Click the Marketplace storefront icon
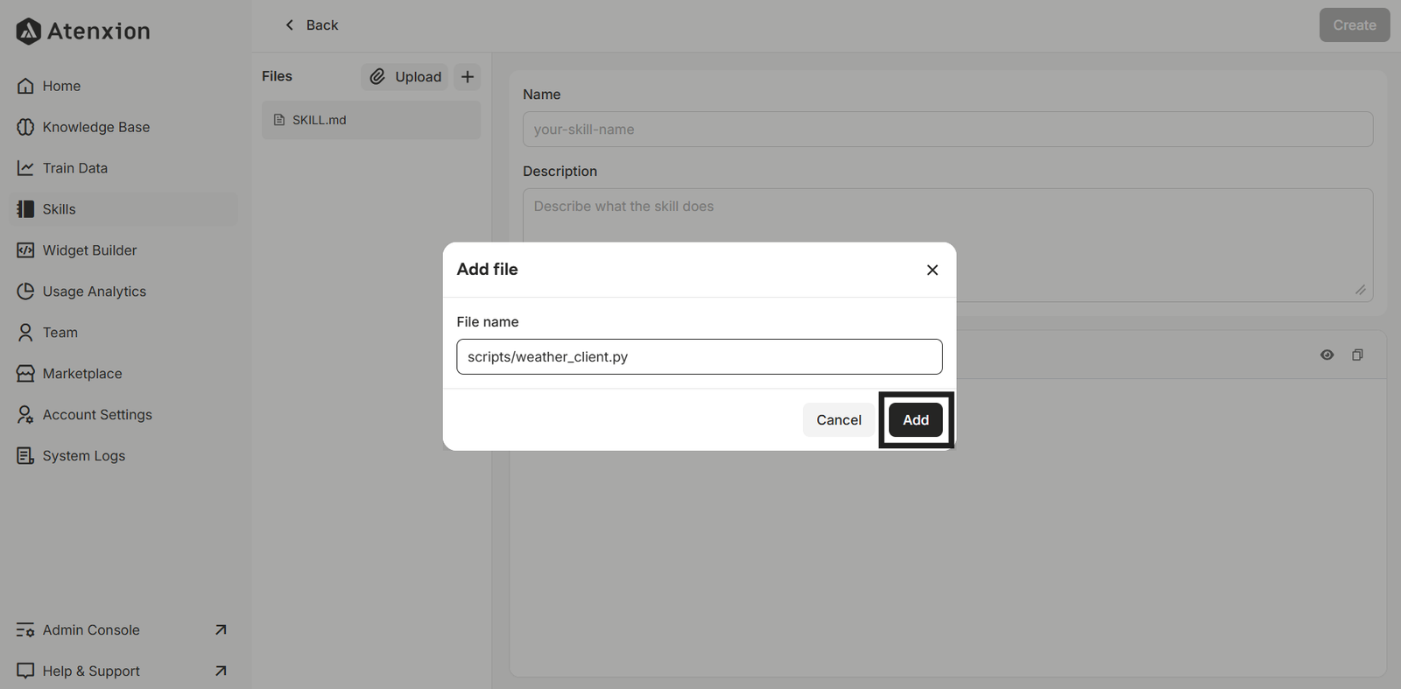The width and height of the screenshot is (1401, 689). (x=25, y=374)
